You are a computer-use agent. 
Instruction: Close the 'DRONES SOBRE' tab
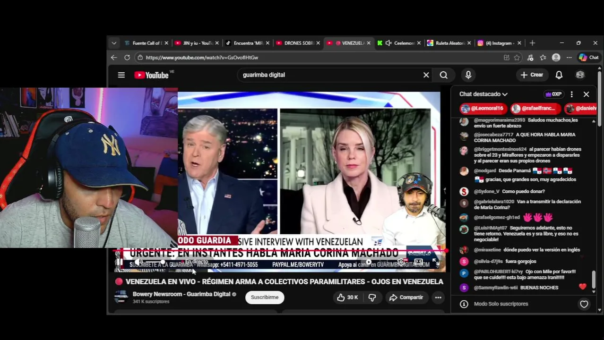(318, 43)
